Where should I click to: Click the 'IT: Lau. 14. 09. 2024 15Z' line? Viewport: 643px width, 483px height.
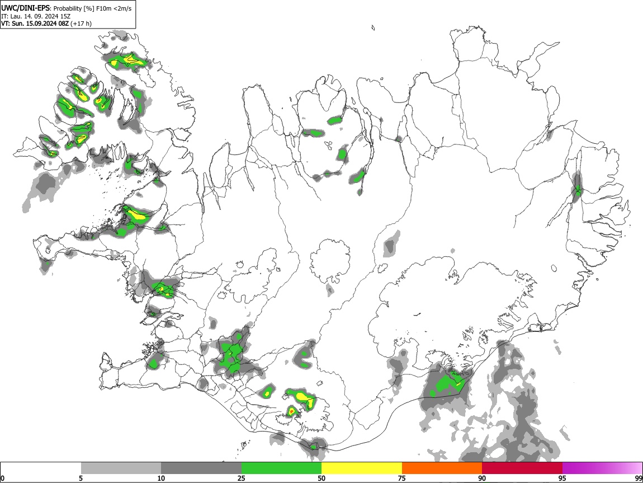[x=36, y=16]
